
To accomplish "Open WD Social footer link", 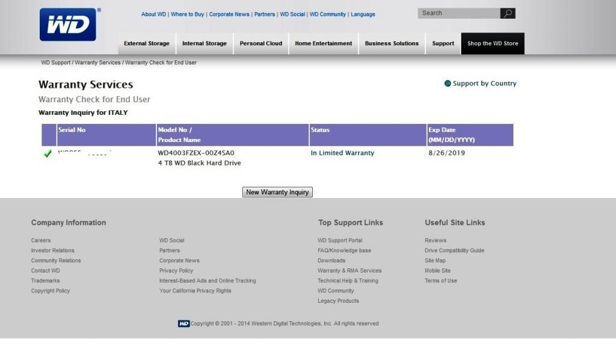I will (171, 241).
